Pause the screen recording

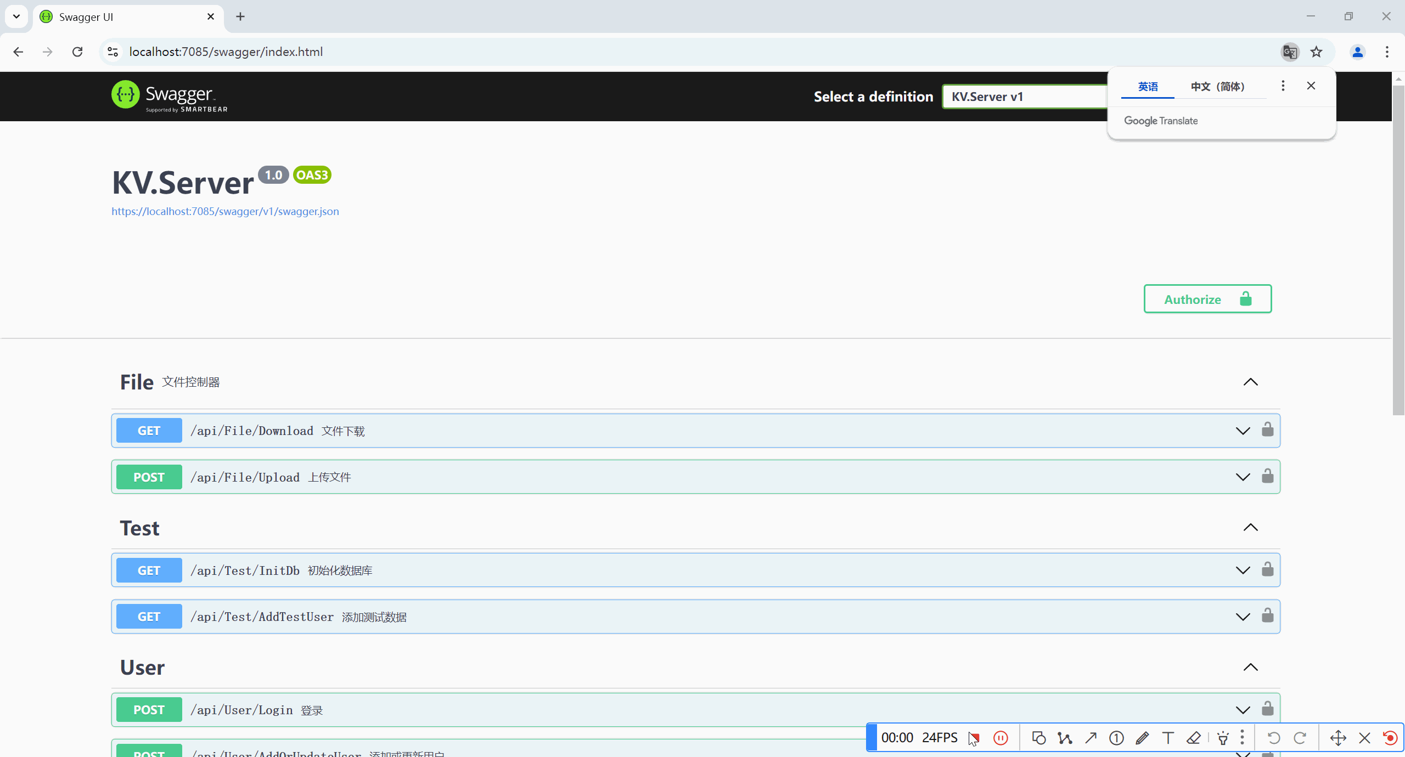(1001, 738)
